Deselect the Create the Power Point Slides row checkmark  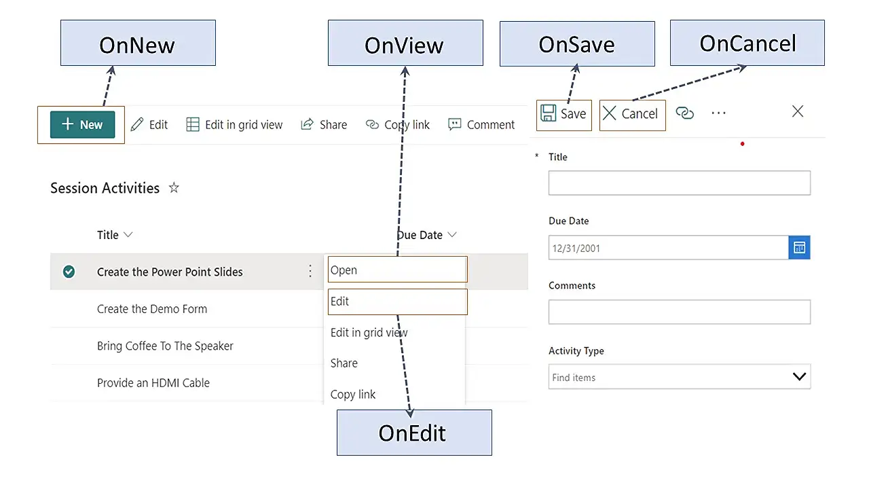click(69, 271)
